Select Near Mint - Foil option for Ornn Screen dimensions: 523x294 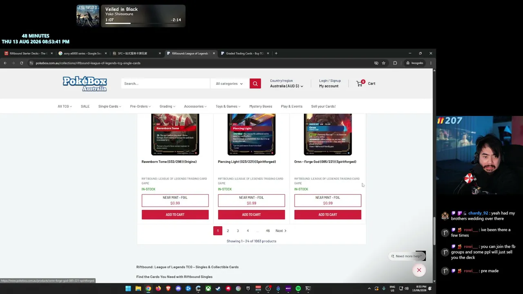pyautogui.click(x=328, y=200)
